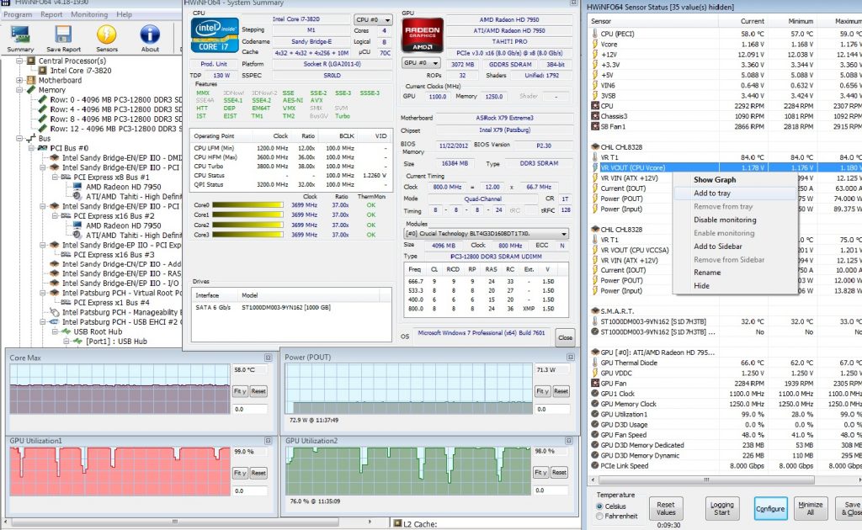Collapse the Central Processor(s) tree node
Viewport: 862px width, 530px height.
(x=20, y=61)
